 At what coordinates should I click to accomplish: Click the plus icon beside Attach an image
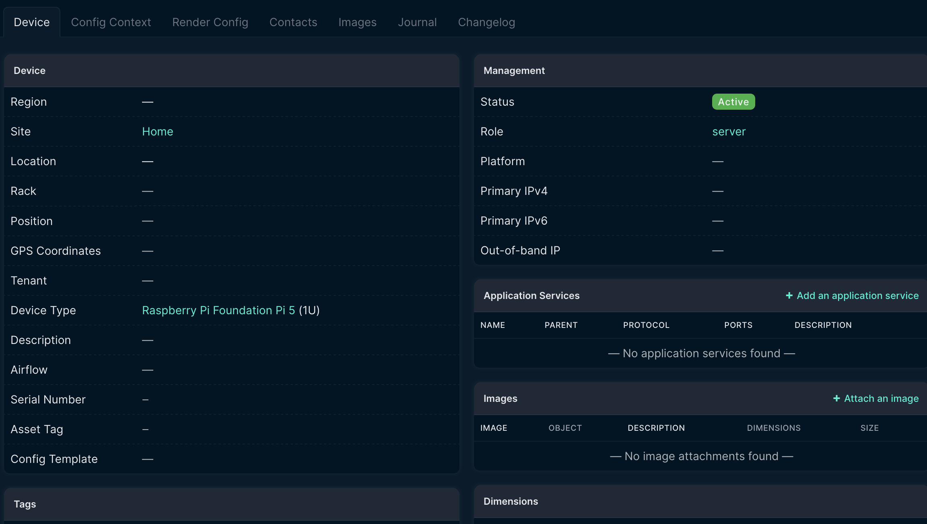pos(836,399)
